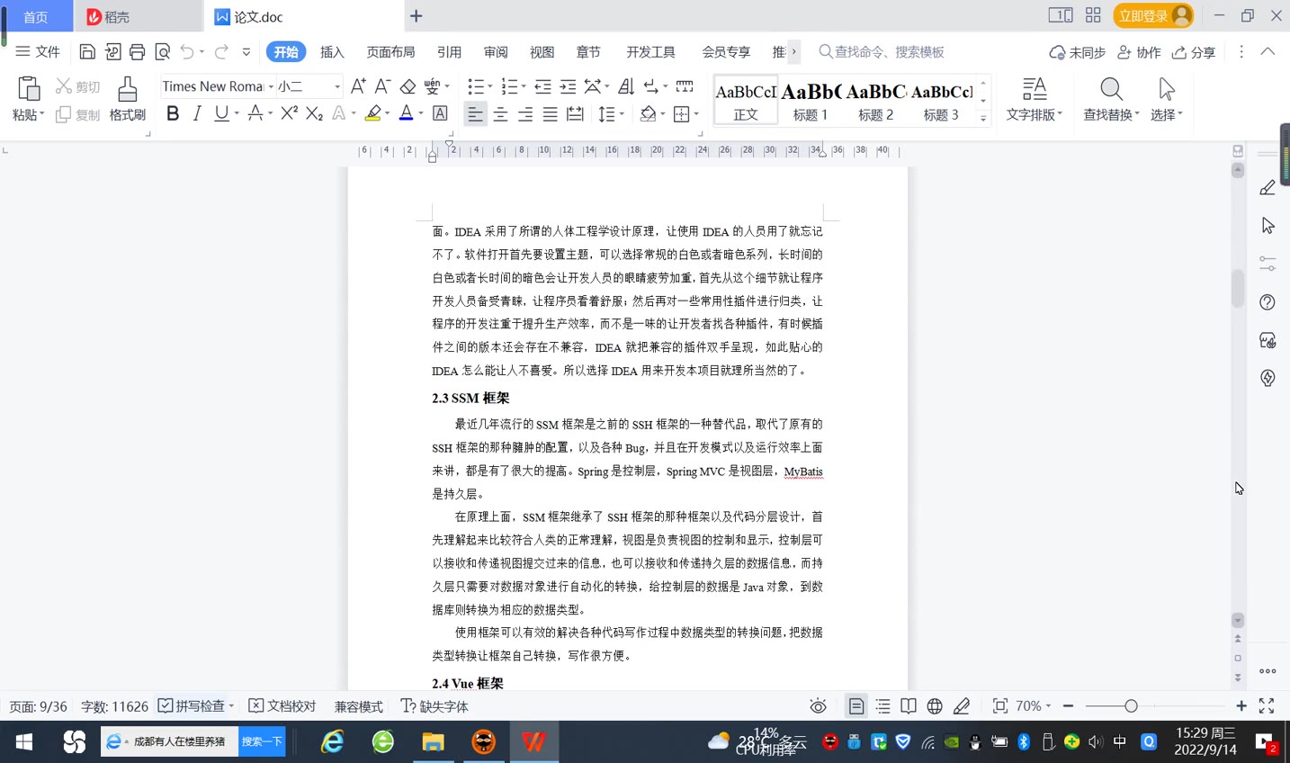Switch to the 插入 ribbon tab
The image size is (1290, 763).
click(x=332, y=52)
